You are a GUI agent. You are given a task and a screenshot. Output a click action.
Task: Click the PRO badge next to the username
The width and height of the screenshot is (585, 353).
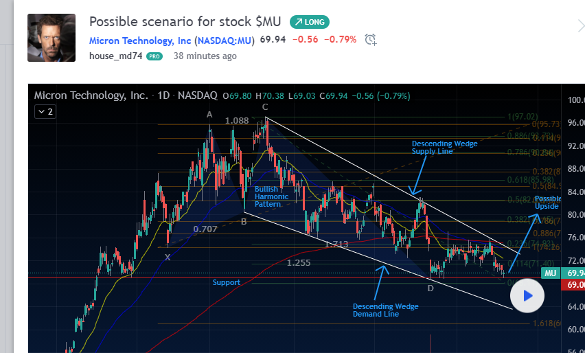(x=154, y=56)
